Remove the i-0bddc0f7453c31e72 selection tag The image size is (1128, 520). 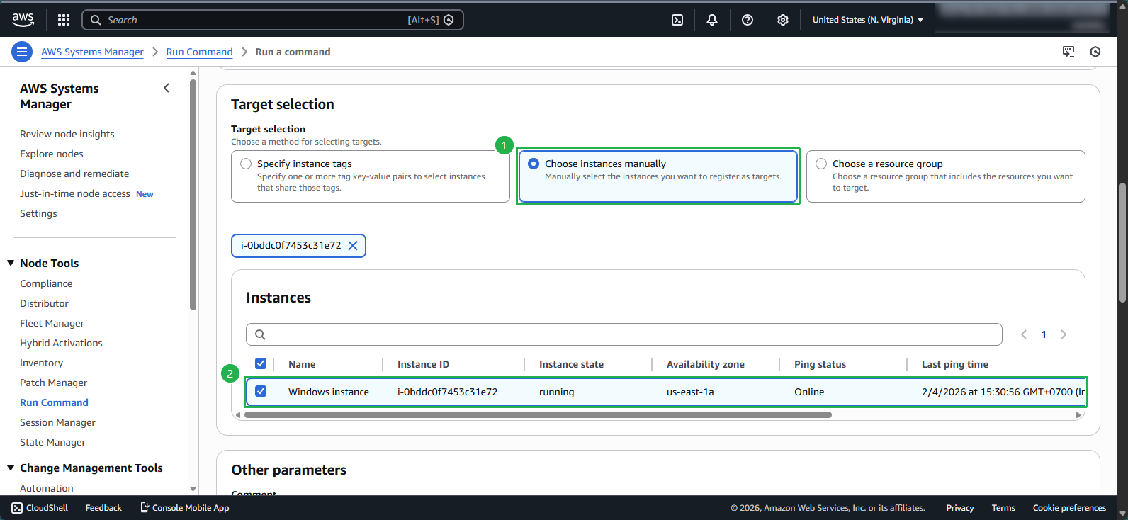(353, 246)
